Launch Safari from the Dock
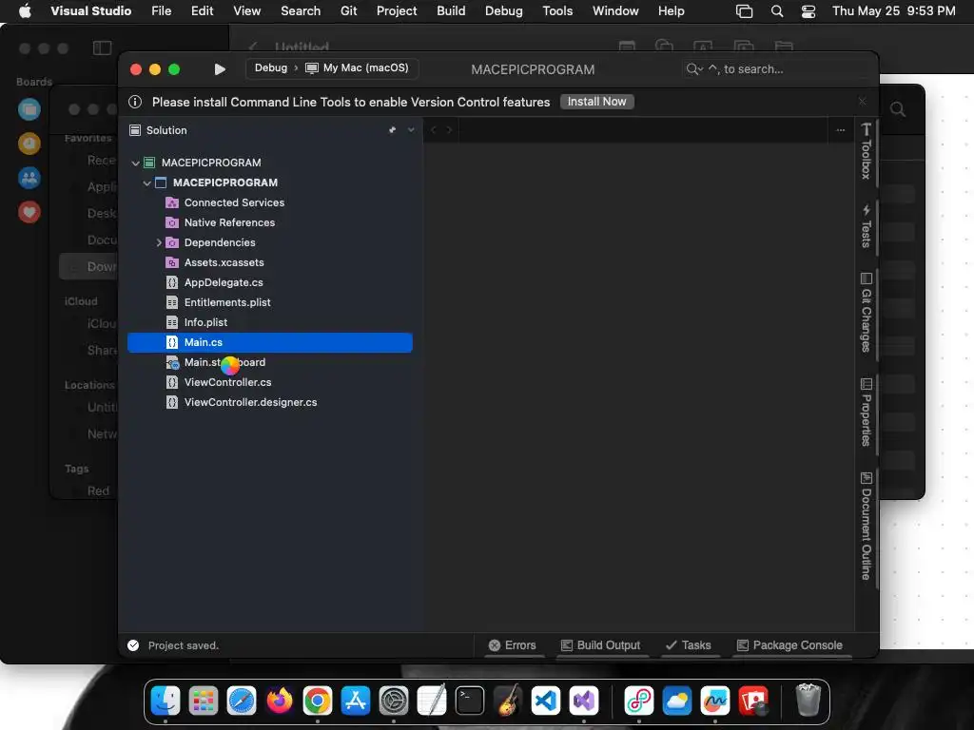The width and height of the screenshot is (974, 730). 242,701
